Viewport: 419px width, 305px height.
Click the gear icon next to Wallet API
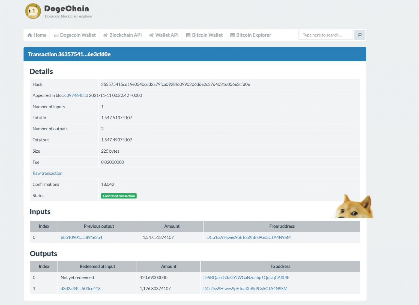(152, 35)
